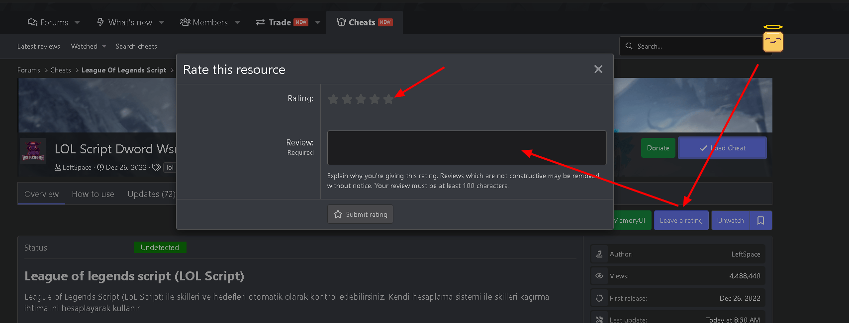Open the Cheats tab
This screenshot has width=849, height=323.
click(x=365, y=22)
